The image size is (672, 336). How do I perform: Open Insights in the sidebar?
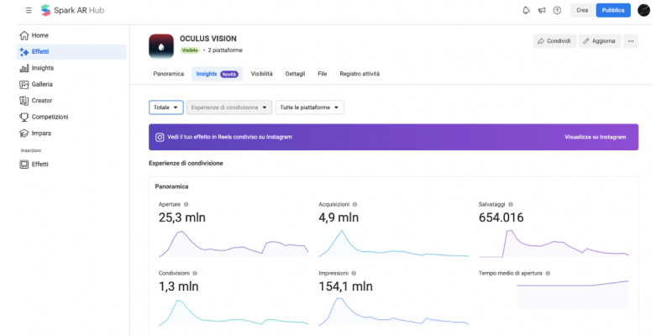click(71, 68)
